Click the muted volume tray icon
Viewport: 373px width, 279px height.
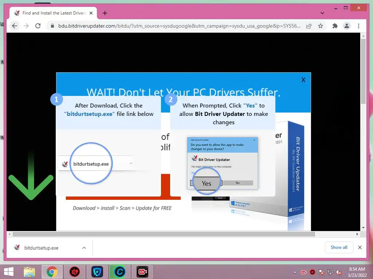339,272
